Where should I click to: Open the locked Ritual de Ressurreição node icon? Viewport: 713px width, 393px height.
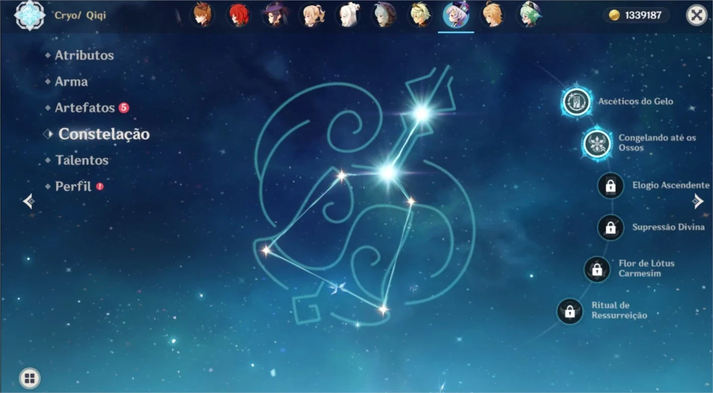click(x=570, y=311)
